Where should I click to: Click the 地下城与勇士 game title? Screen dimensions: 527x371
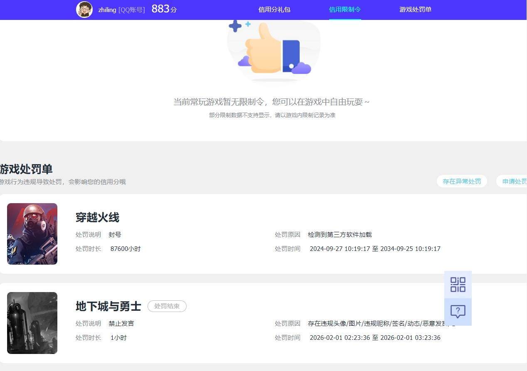click(x=108, y=306)
